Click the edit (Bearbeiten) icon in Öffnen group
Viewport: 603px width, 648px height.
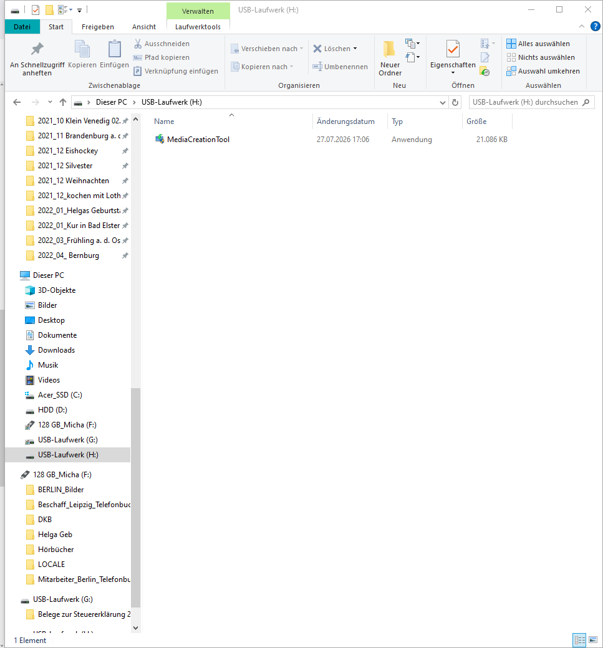pos(485,57)
